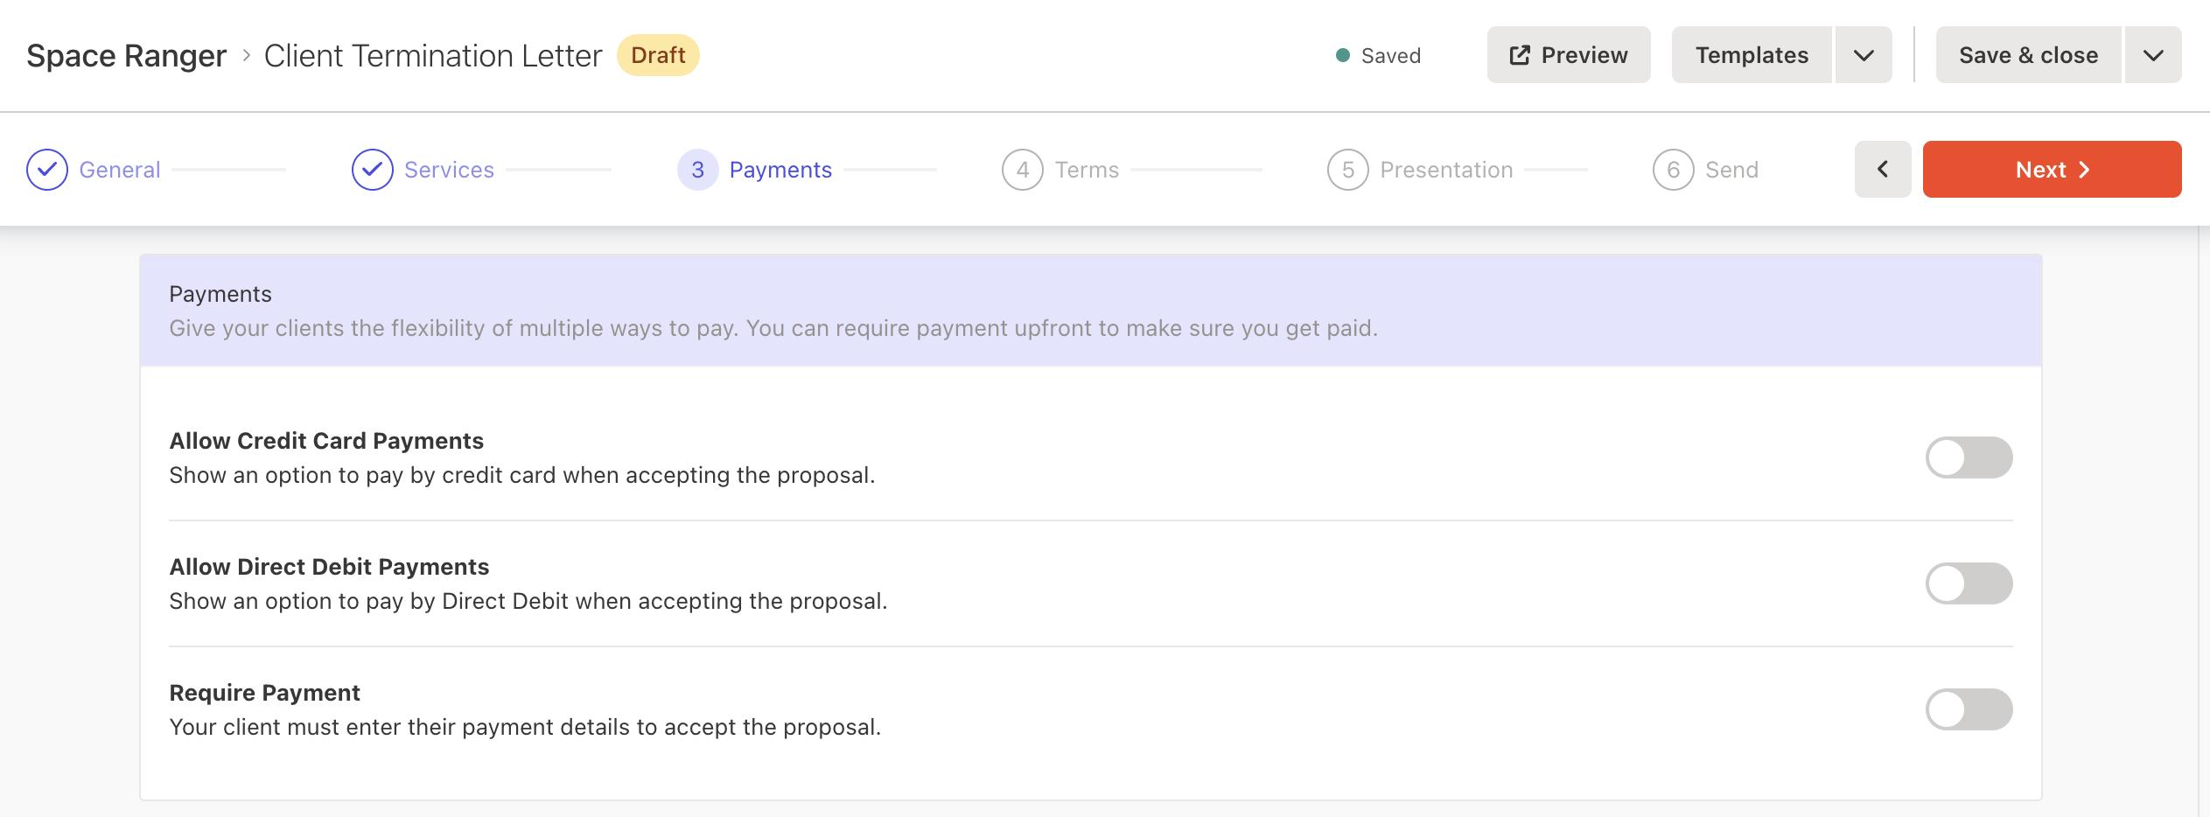Enable Allow Direct Debit Payments toggle
This screenshot has width=2210, height=817.
1969,583
